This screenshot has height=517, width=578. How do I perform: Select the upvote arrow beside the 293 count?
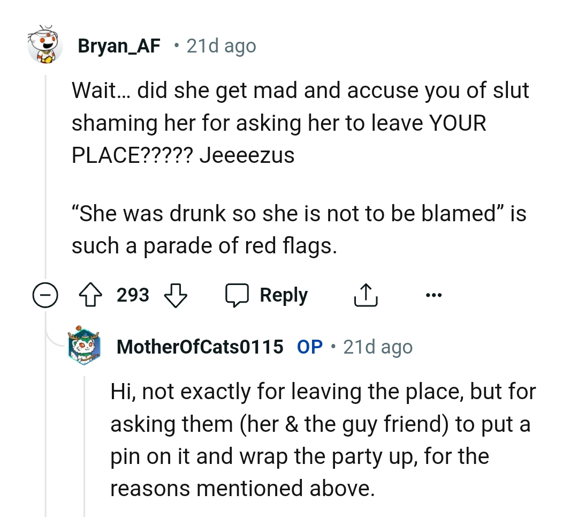pyautogui.click(x=91, y=294)
